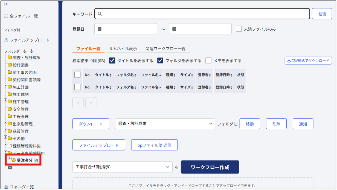Select the 契約関係書類等 folder
Viewport: 337px width, 190px height.
click(24, 80)
